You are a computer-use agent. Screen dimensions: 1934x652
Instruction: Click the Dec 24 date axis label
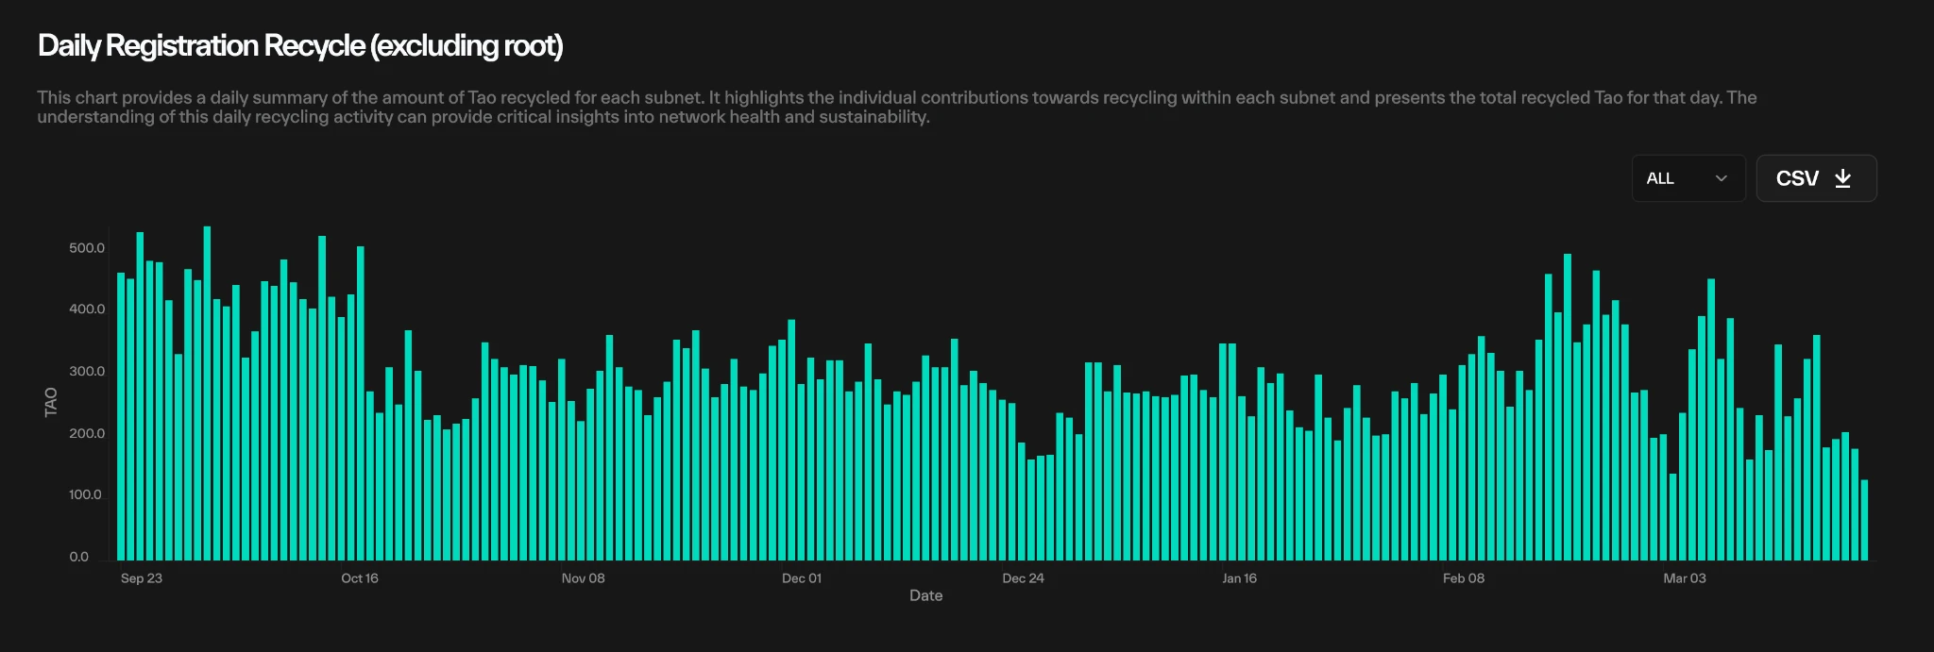(x=1023, y=578)
